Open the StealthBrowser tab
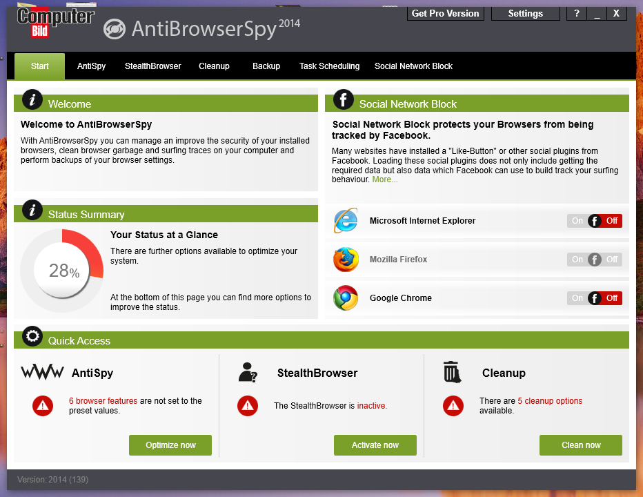Image resolution: width=643 pixels, height=497 pixels. click(153, 66)
